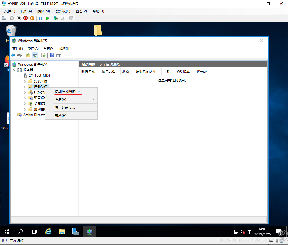Choose 帮助(H) in the context menu
The image size is (288, 245).
pos(72,115)
